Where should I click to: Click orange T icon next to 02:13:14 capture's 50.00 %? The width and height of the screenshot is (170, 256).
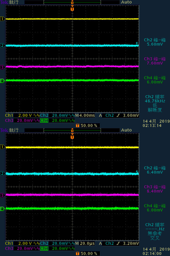[x=78, y=126]
